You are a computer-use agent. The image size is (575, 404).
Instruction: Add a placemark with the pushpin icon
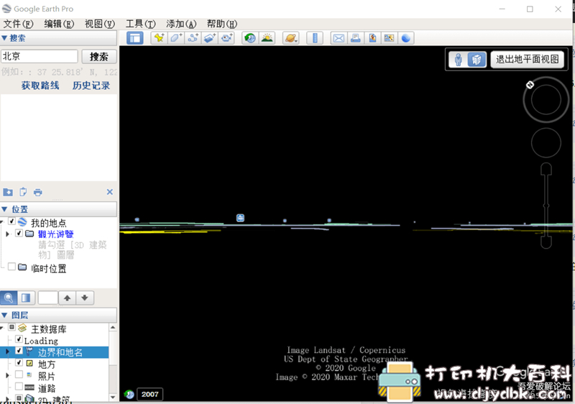pos(159,38)
